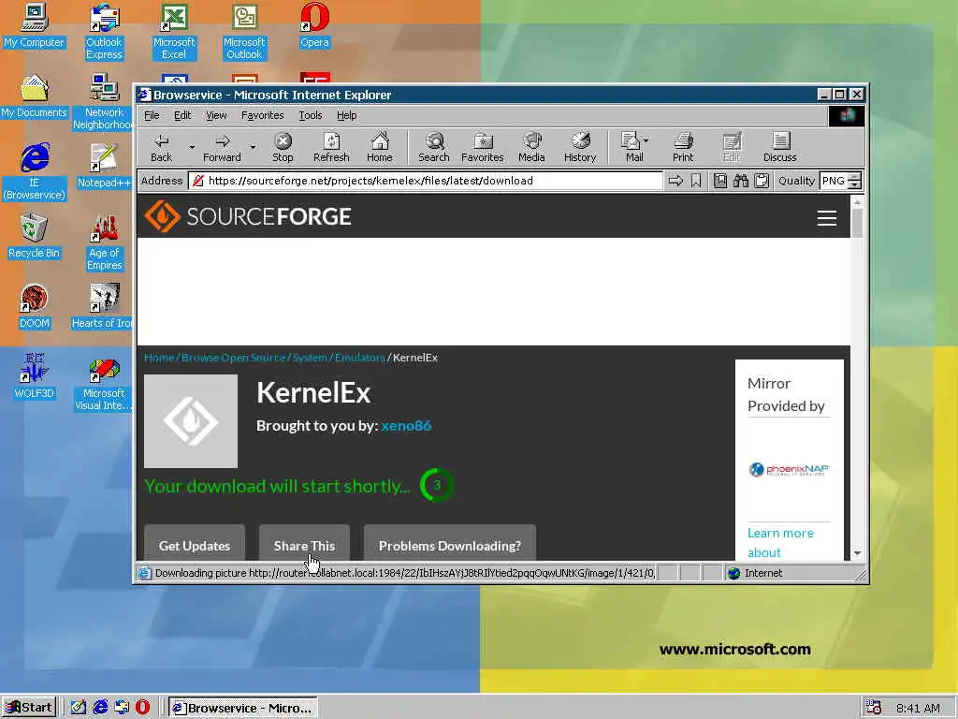Click the Home breadcrumb link

click(x=159, y=358)
